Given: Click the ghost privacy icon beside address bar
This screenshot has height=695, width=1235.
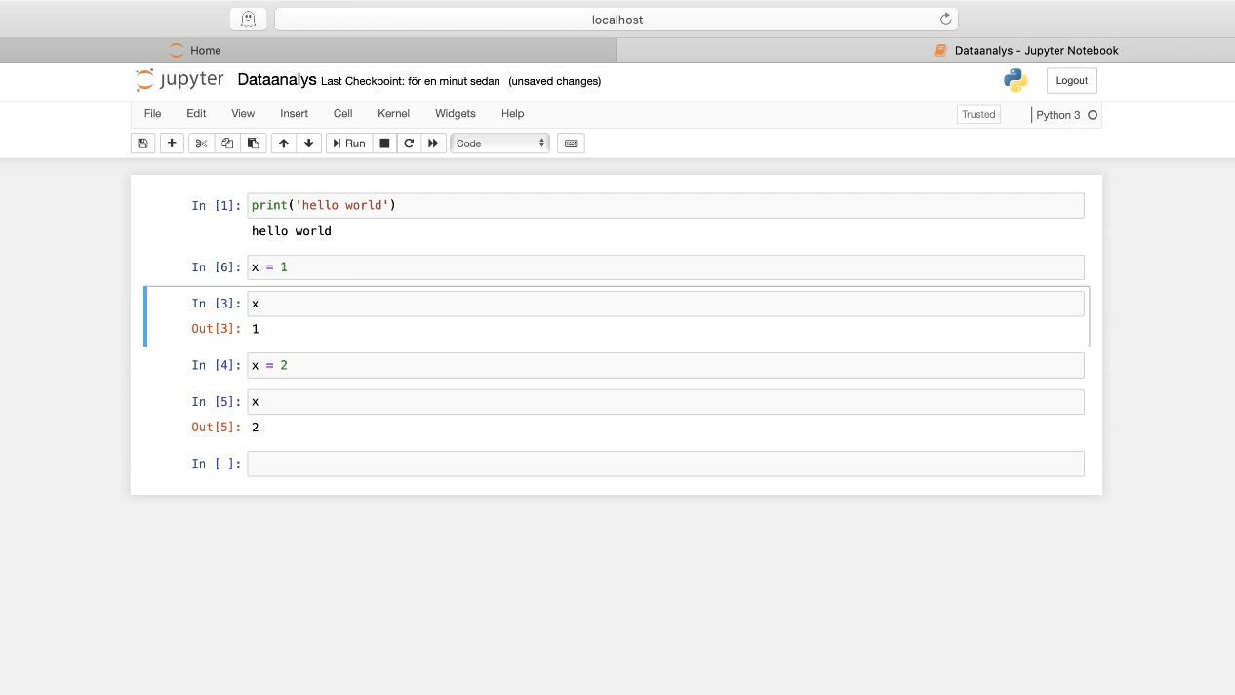Looking at the screenshot, I should click(x=248, y=20).
